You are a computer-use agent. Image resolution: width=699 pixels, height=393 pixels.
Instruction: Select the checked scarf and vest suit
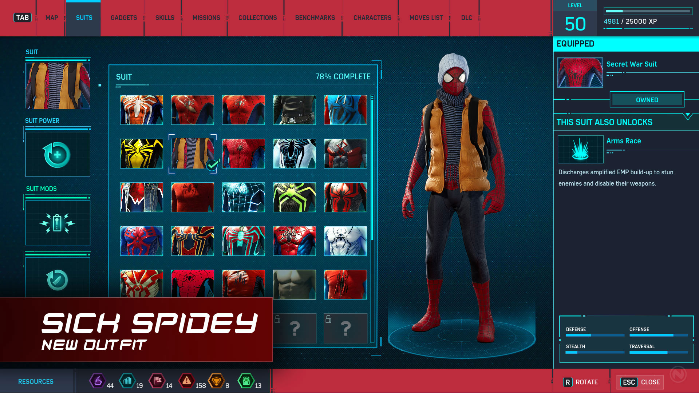click(x=193, y=154)
